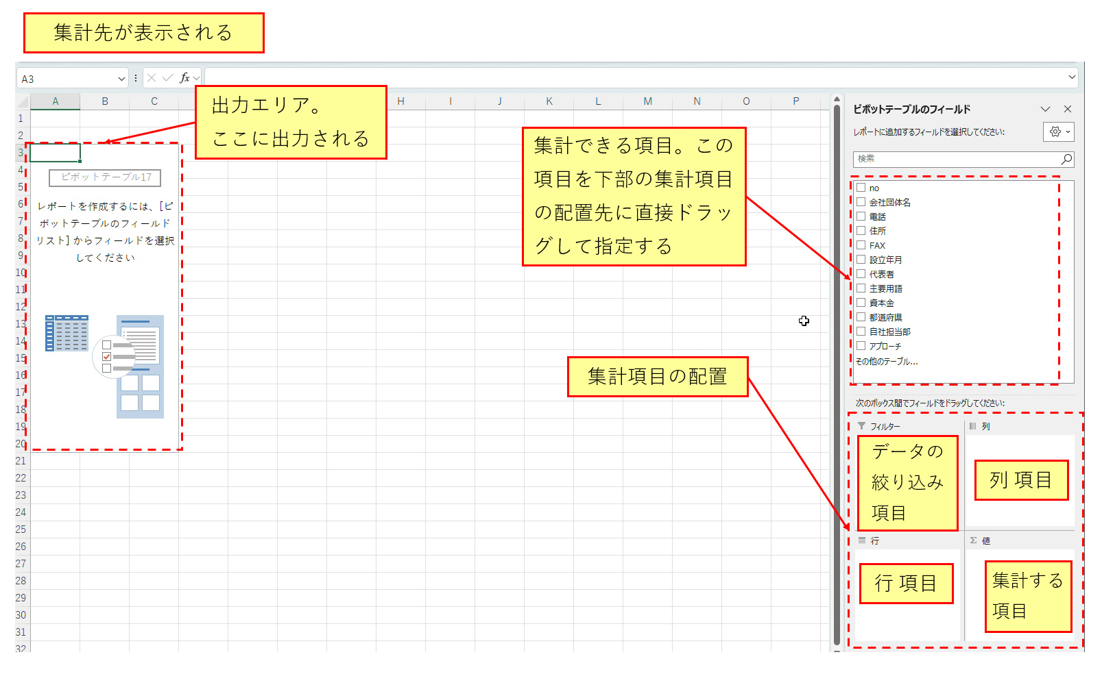Image resolution: width=1102 pixels, height=685 pixels.
Task: Click the formula bar Cancel X icon
Action: [152, 78]
